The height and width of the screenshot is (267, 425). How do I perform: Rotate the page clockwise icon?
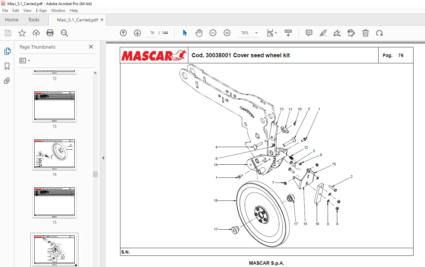click(x=380, y=33)
